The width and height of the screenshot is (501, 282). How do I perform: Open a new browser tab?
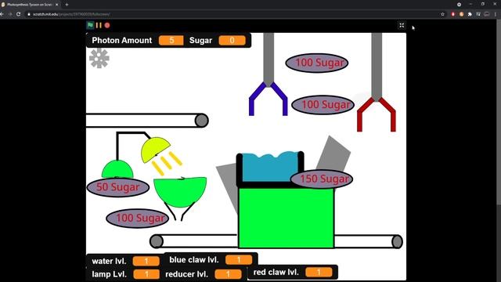[67, 5]
